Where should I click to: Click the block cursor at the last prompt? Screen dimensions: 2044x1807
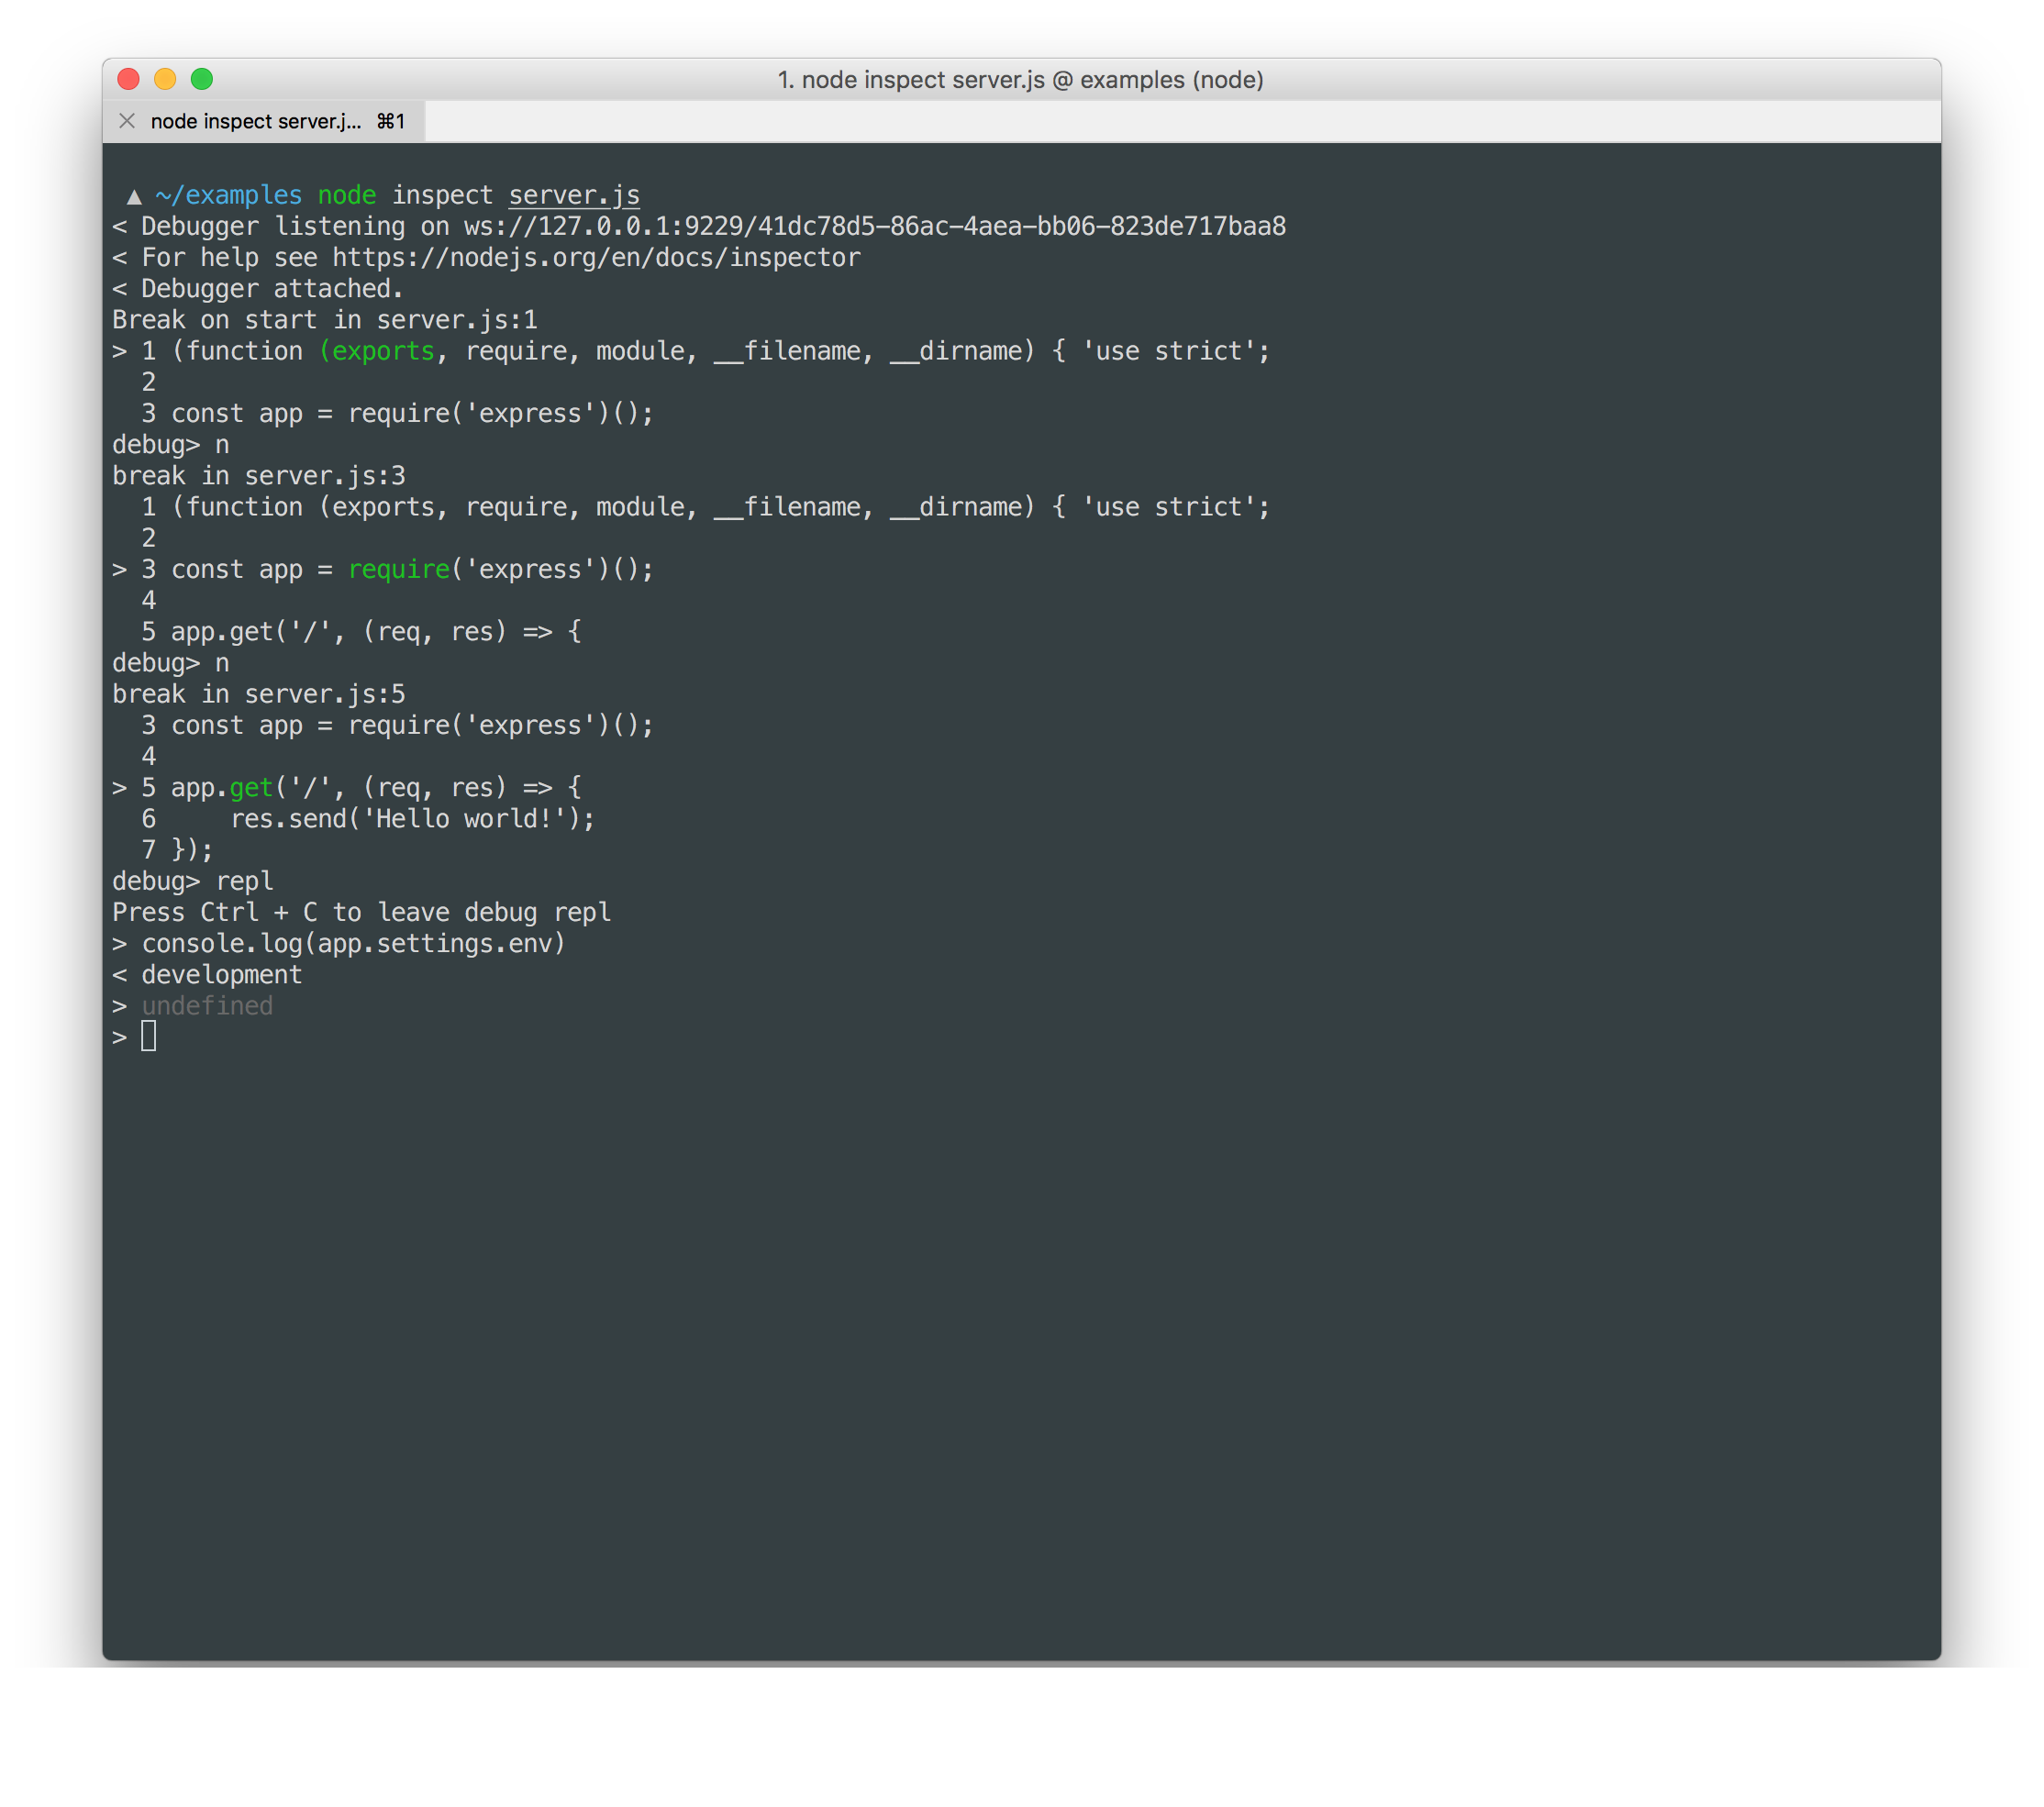[x=149, y=1036]
